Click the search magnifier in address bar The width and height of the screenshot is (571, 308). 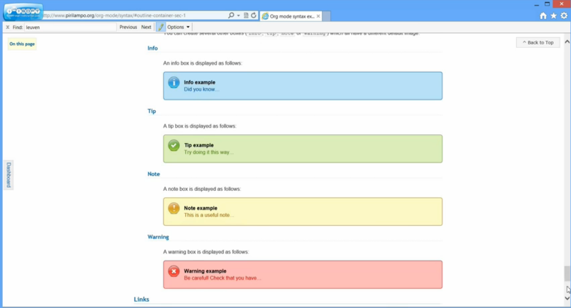click(x=230, y=16)
